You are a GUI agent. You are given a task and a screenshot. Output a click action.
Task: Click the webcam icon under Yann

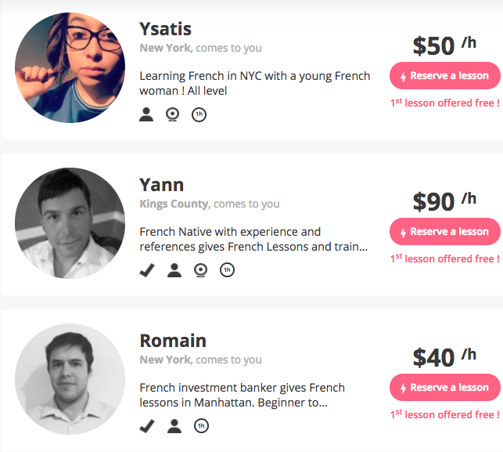pos(201,270)
